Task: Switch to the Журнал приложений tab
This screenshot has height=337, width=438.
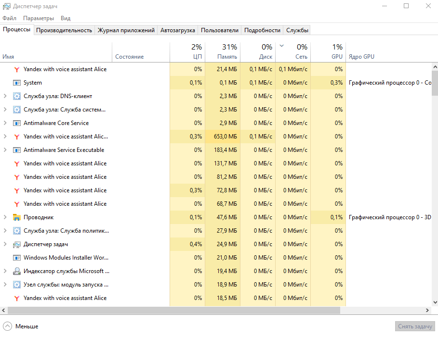Action: coord(126,30)
